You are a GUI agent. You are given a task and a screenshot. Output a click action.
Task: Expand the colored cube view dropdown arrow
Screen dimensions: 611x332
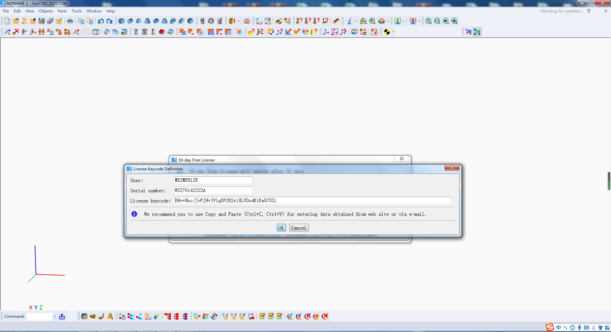(388, 21)
